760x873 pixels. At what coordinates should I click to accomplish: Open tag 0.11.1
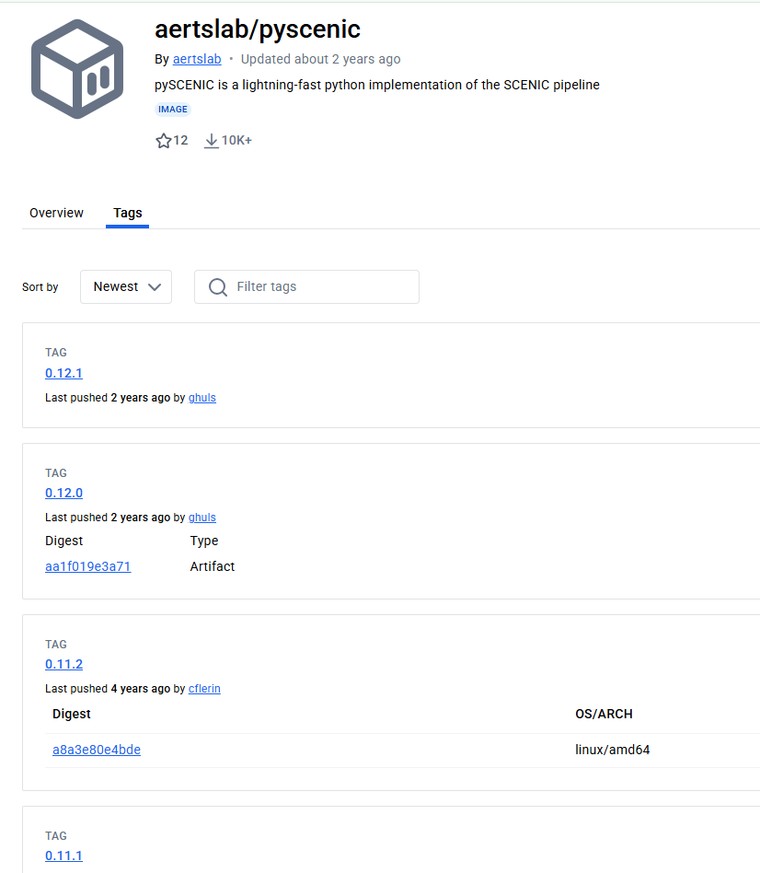pyautogui.click(x=64, y=856)
